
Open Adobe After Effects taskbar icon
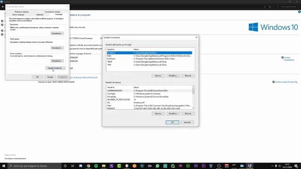pos(196,166)
